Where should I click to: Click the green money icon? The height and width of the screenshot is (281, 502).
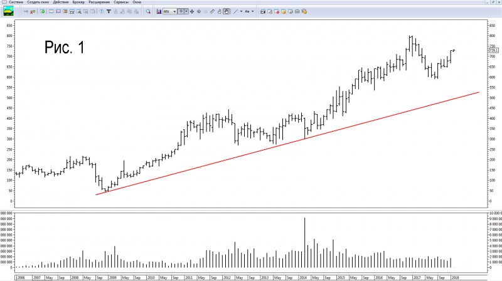click(x=42, y=11)
